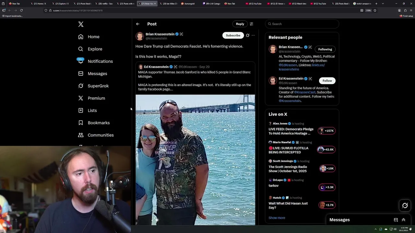Open SuperGrok in the sidebar
This screenshot has height=233, width=415.
tap(93, 86)
